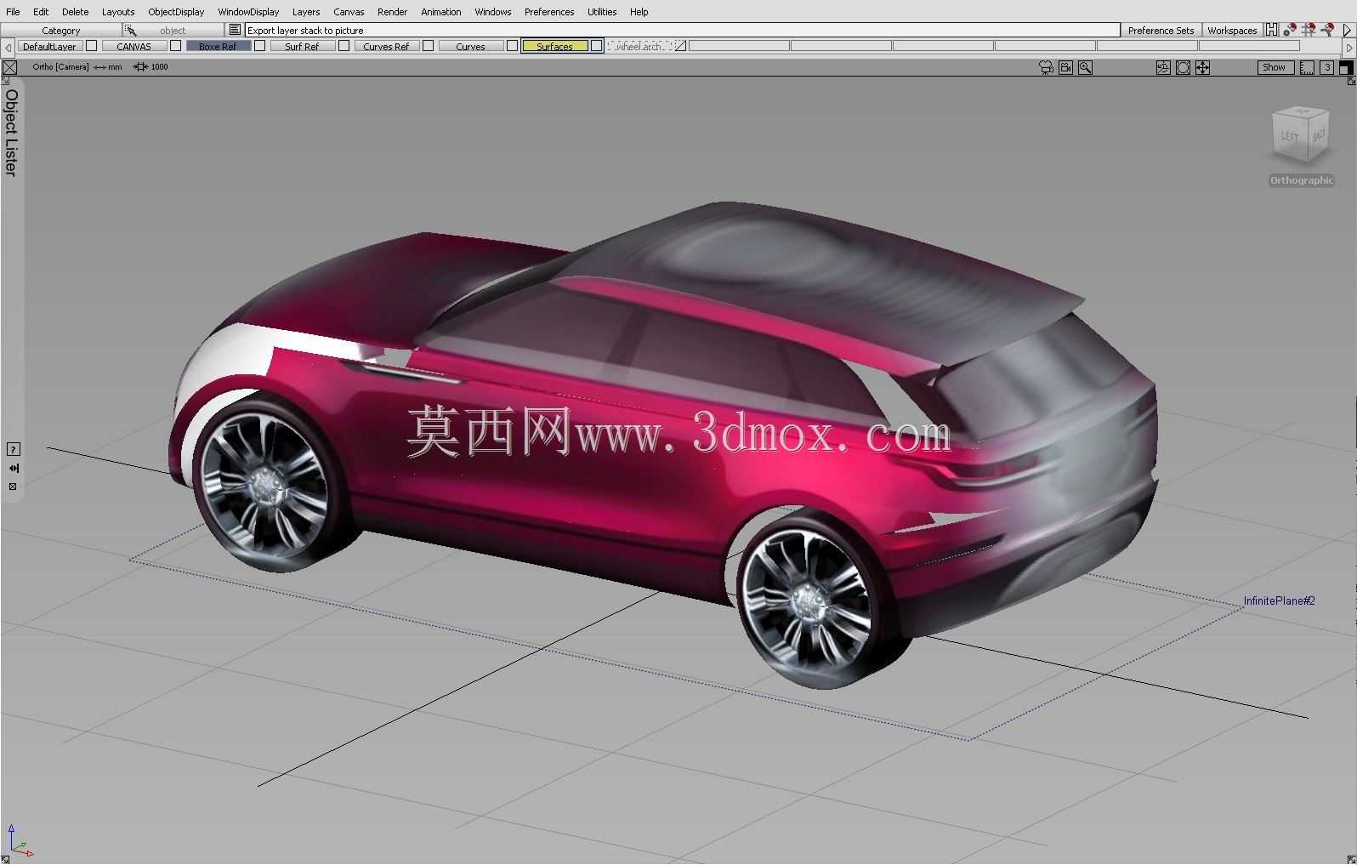Click the dotted ruler icon beside Show

[x=1307, y=67]
